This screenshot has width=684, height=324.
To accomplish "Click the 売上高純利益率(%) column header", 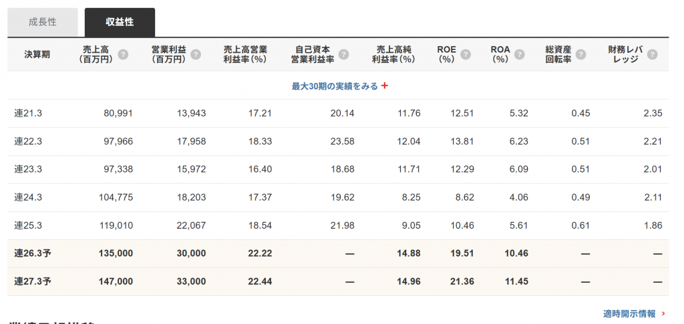I will click(x=393, y=54).
